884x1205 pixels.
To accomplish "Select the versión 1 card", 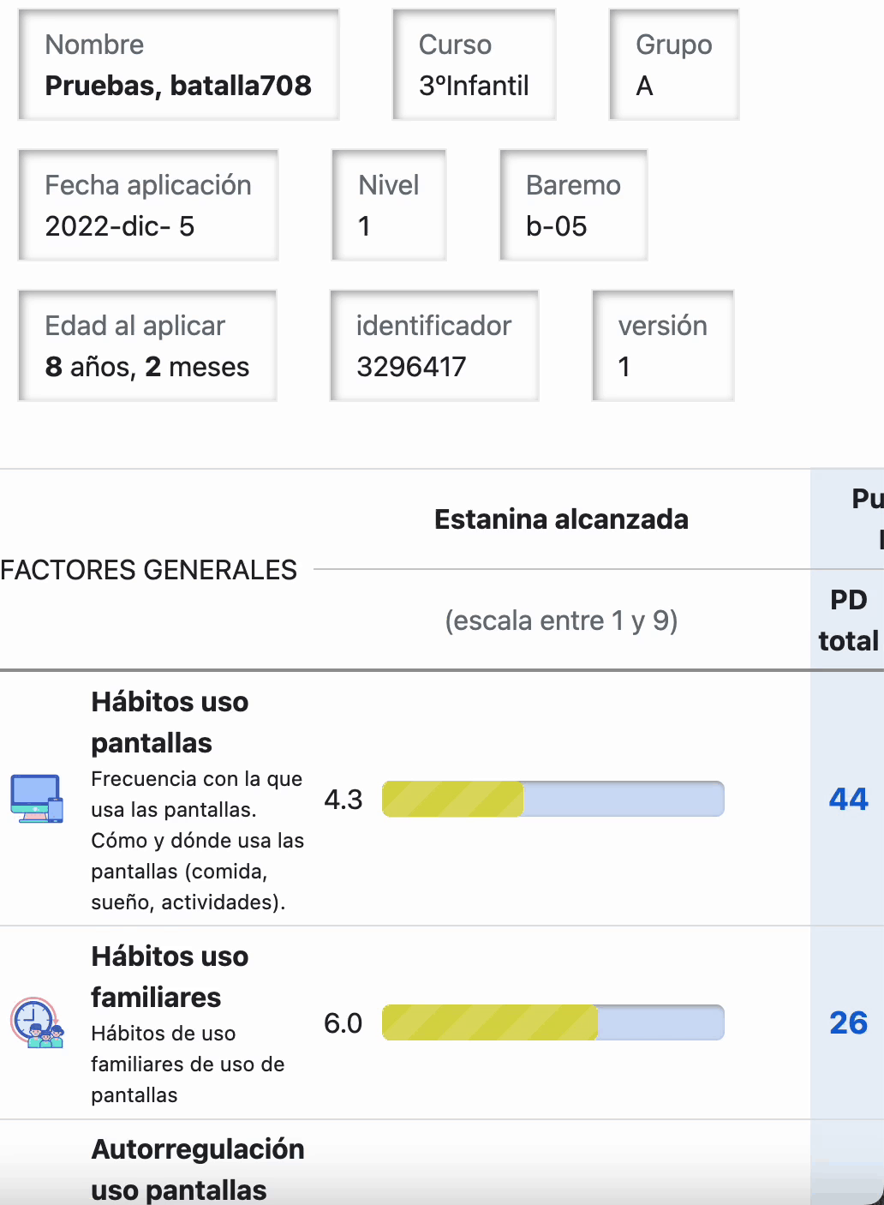I will (662, 346).
